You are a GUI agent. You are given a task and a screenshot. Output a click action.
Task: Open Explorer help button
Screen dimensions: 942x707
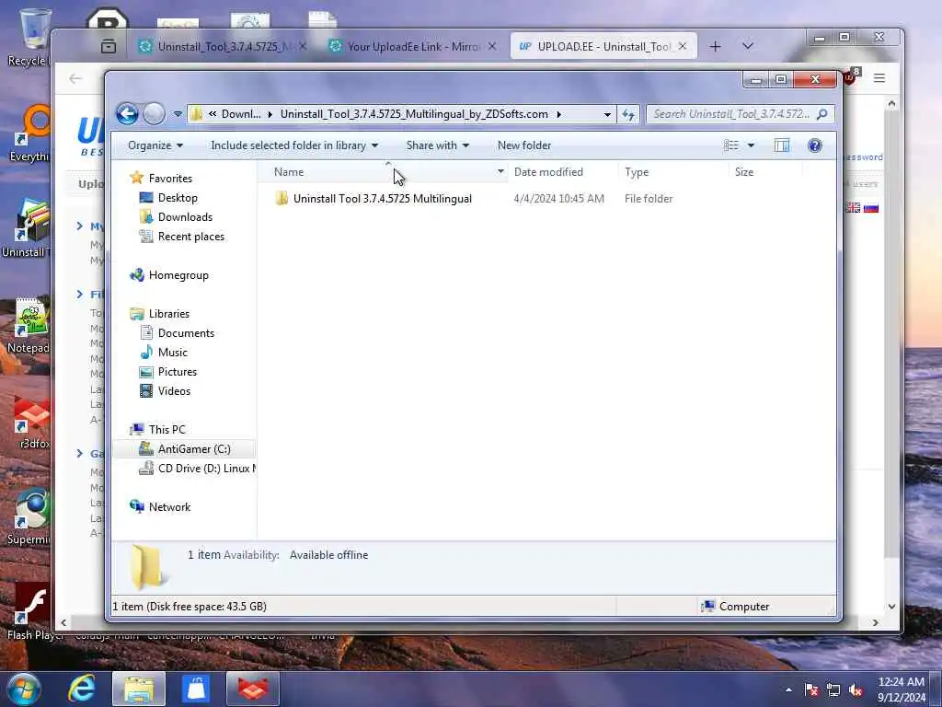pyautogui.click(x=815, y=145)
